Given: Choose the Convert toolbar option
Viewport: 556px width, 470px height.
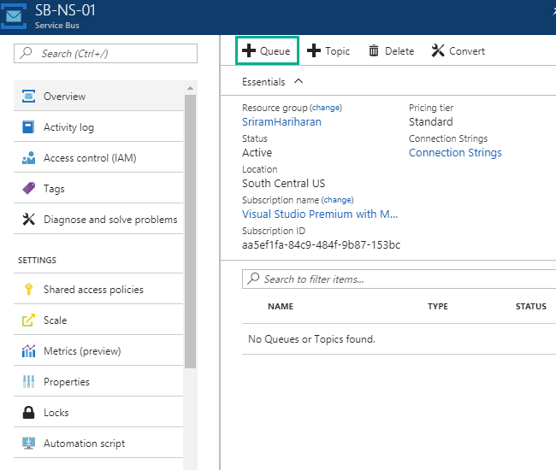Looking at the screenshot, I should (x=458, y=51).
